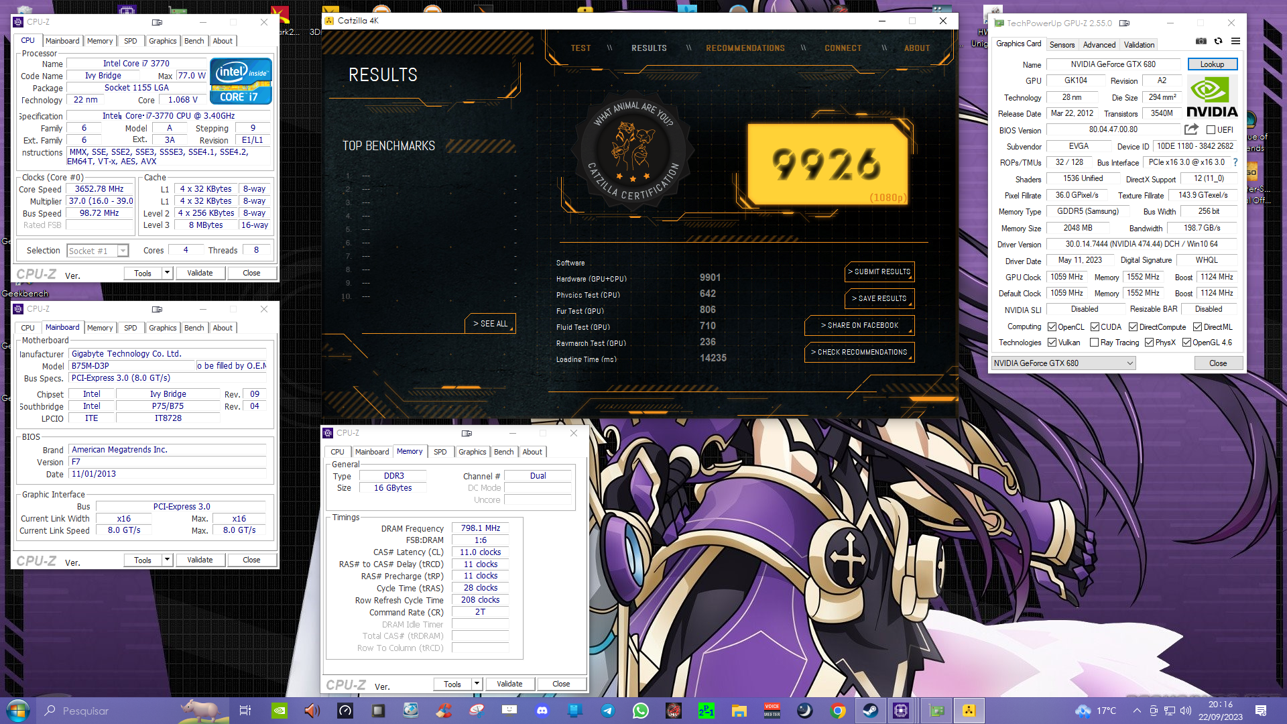Open the GPU selection dropdown in GPU-Z
This screenshot has width=1287, height=724.
(1063, 363)
